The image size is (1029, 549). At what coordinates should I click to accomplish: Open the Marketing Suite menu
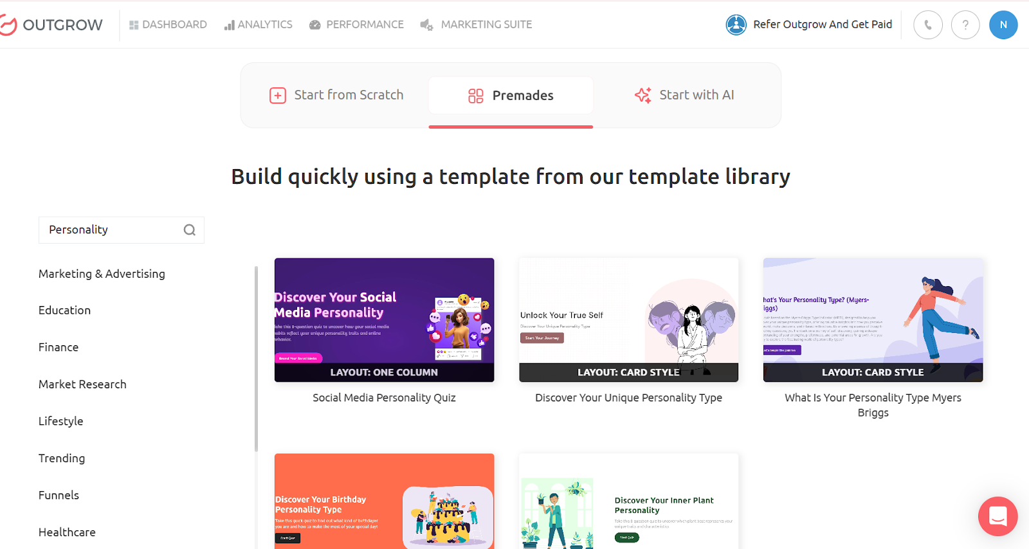tap(476, 24)
